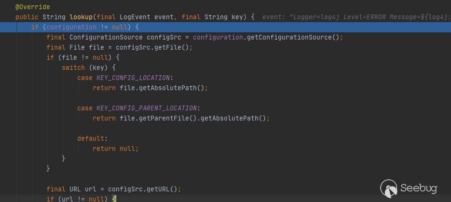Click the @Override annotation
451x202 pixels.
coord(33,7)
